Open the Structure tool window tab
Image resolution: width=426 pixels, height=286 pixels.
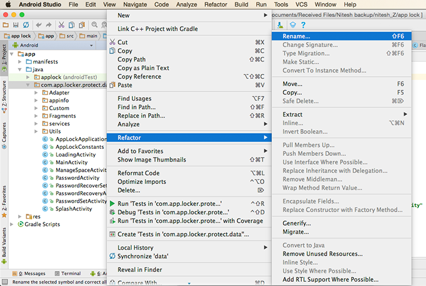[4, 97]
